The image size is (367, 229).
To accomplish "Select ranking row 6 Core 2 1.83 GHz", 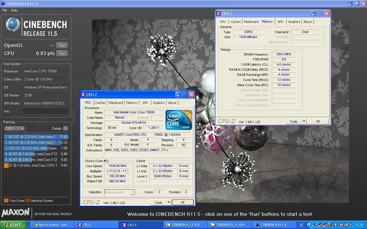I will (36, 165).
